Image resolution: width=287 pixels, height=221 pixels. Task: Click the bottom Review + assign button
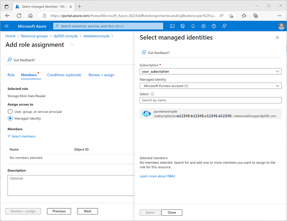point(23,211)
